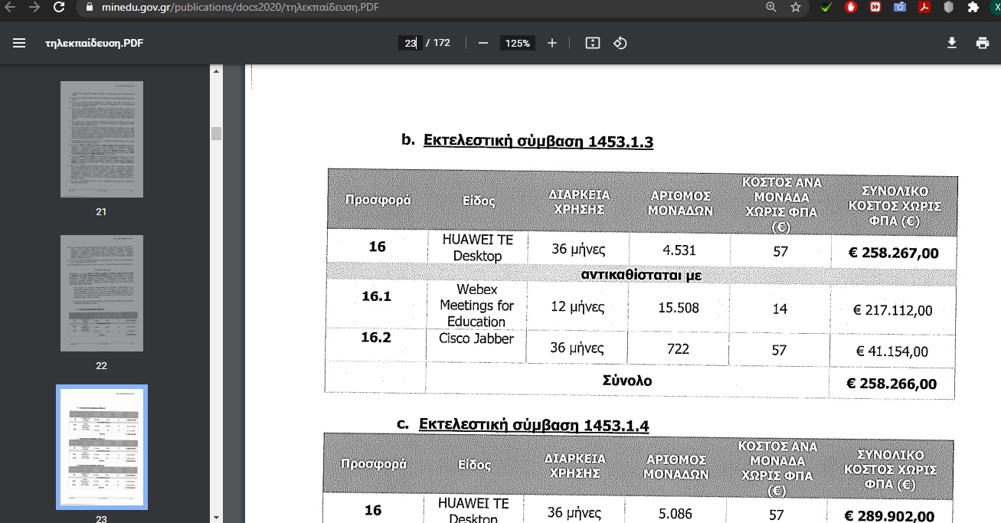Open page 22 thumbnail

(102, 293)
